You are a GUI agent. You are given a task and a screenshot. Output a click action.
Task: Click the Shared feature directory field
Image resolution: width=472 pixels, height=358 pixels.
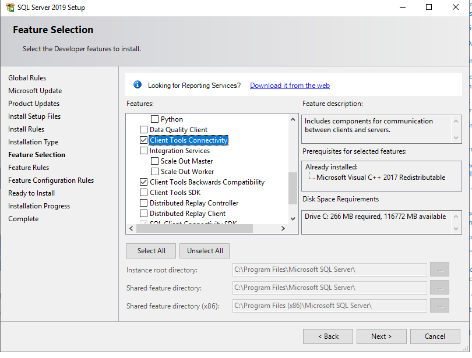point(330,288)
